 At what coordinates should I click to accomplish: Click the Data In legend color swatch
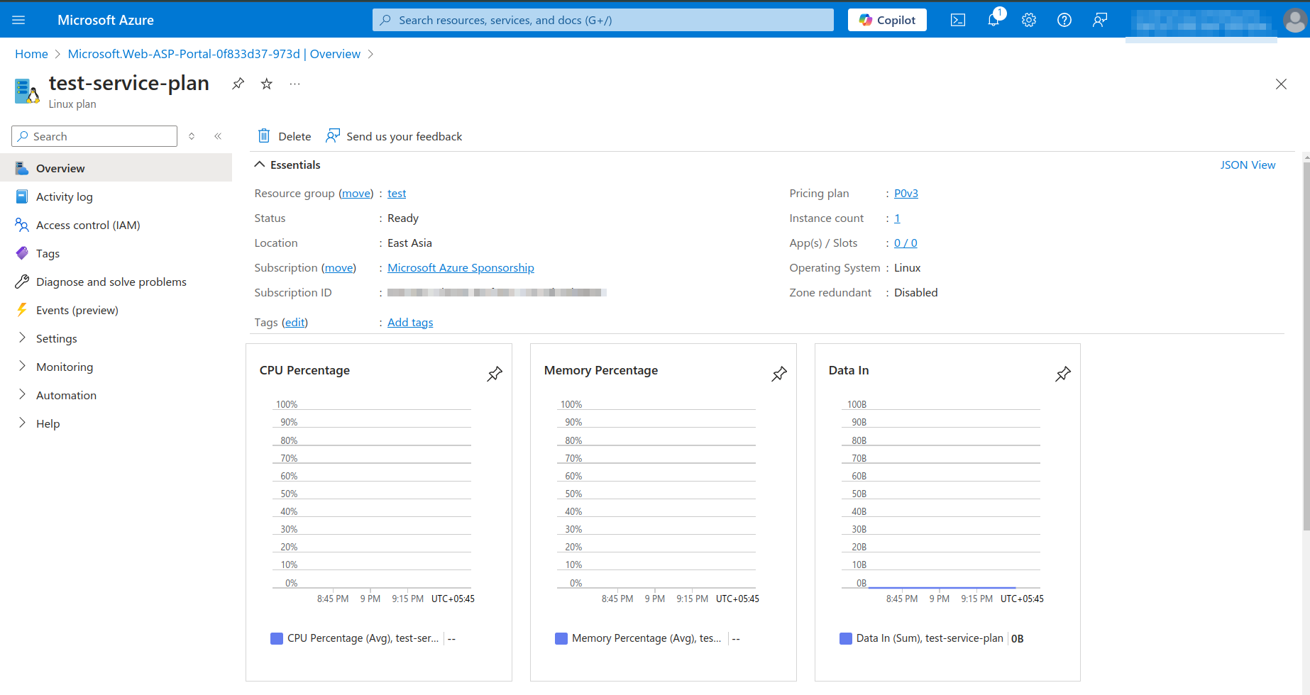click(x=846, y=638)
